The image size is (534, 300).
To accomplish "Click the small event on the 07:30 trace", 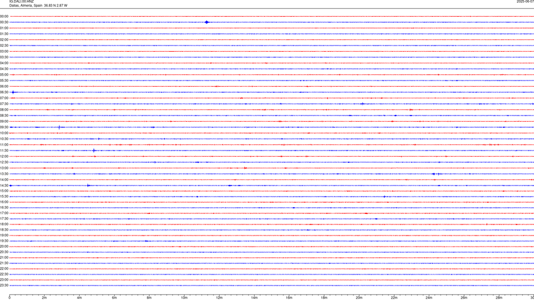I will coord(362,104).
